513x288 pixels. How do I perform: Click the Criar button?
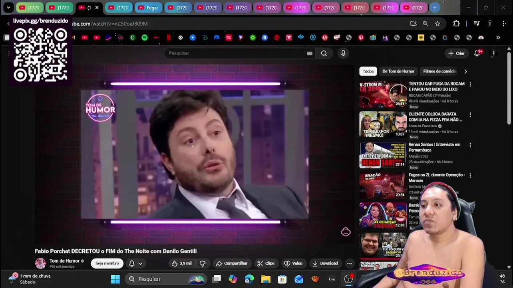click(456, 53)
